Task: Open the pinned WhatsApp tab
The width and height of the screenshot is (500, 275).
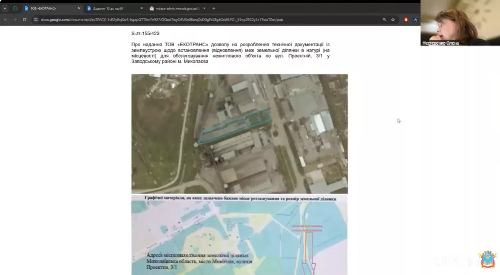Action: [15, 8]
